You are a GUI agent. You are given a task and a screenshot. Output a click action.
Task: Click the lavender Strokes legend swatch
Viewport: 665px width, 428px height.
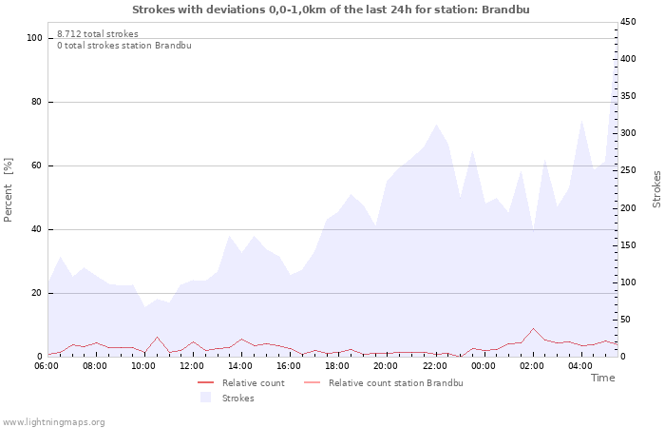tap(205, 399)
